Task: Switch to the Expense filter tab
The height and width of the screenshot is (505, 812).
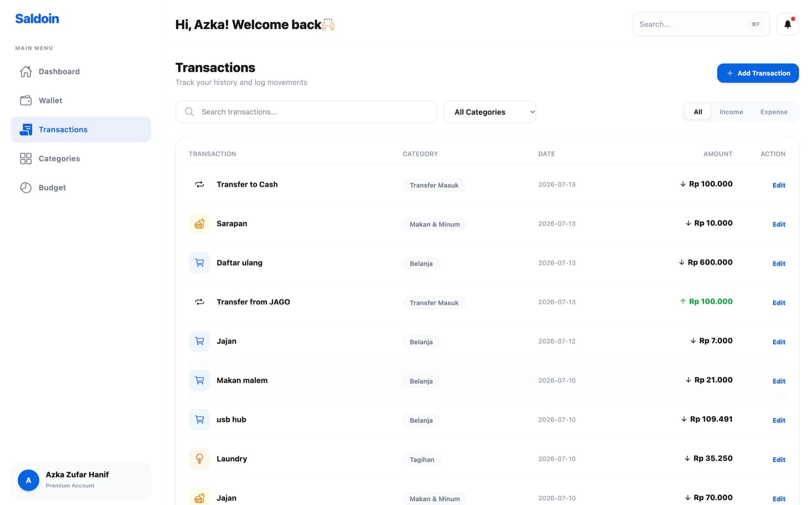Action: click(x=773, y=112)
